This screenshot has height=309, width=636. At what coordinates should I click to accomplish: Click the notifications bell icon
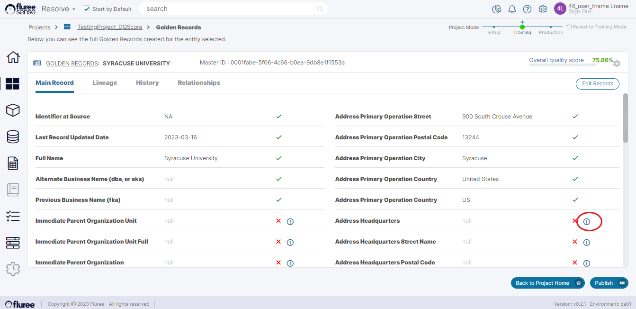click(512, 9)
